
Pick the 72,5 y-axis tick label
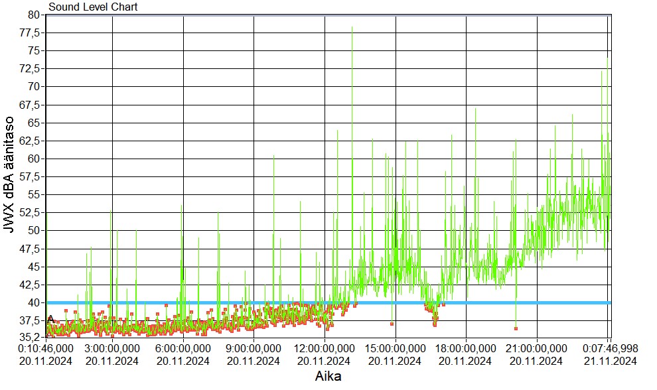click(30, 68)
